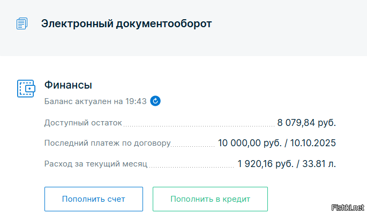Select the 8 079,84 руб. balance value
367x214 pixels.
point(306,123)
